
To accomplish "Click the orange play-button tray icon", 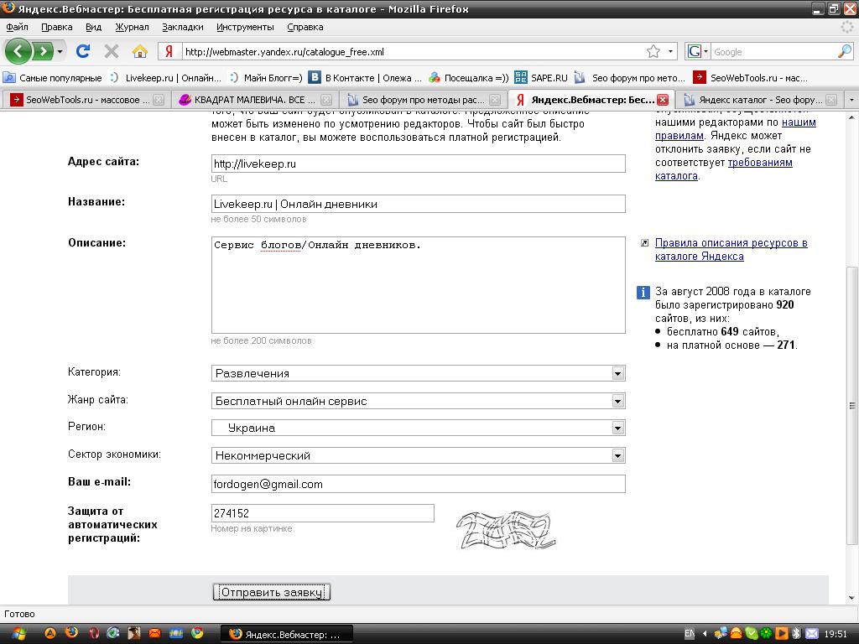I will coord(782,634).
